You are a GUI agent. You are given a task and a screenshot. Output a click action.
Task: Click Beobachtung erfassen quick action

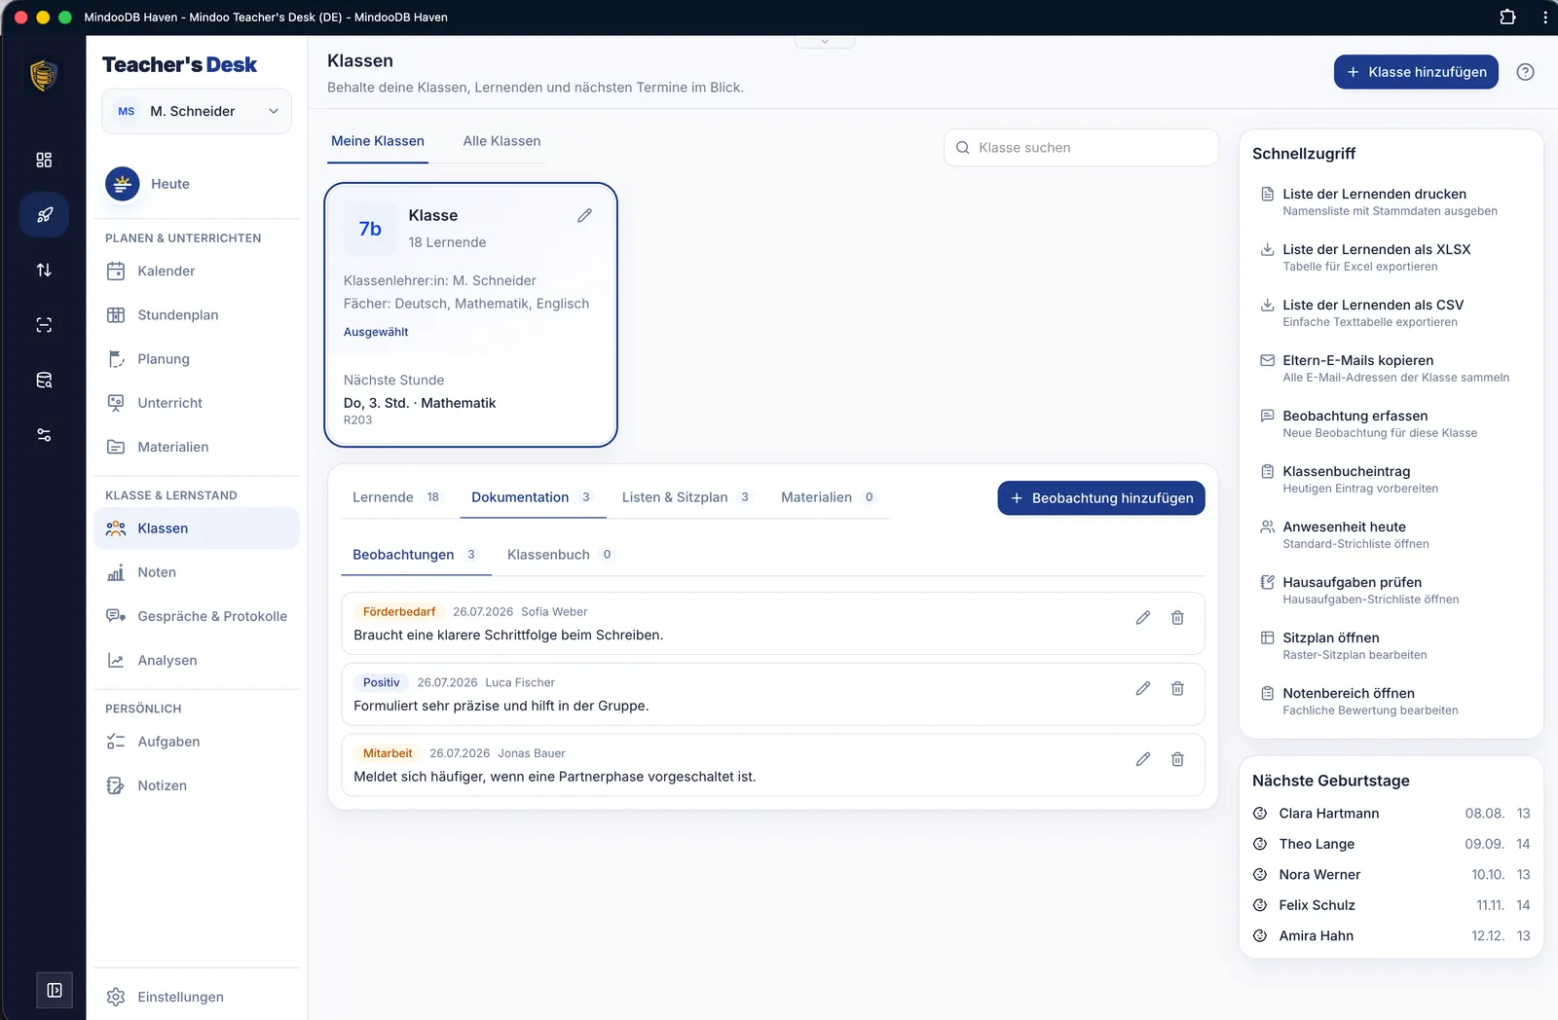pyautogui.click(x=1391, y=423)
